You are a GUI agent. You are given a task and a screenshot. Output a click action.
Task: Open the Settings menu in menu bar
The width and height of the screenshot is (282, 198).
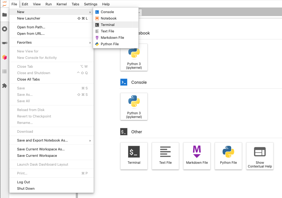point(90,4)
